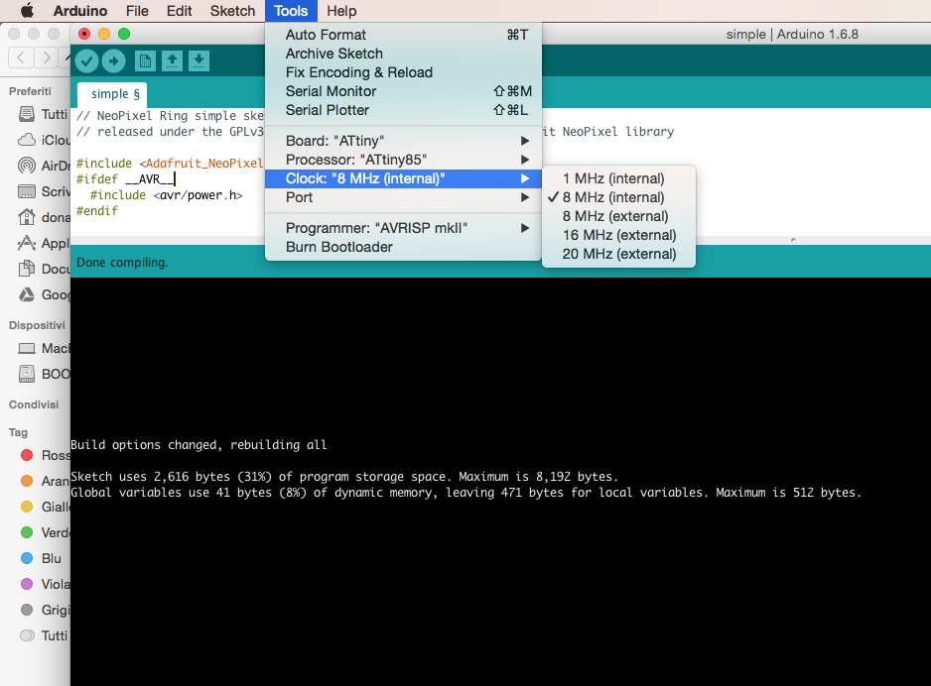Close the open Tools menu
The width and height of the screenshot is (931, 686).
[x=291, y=11]
